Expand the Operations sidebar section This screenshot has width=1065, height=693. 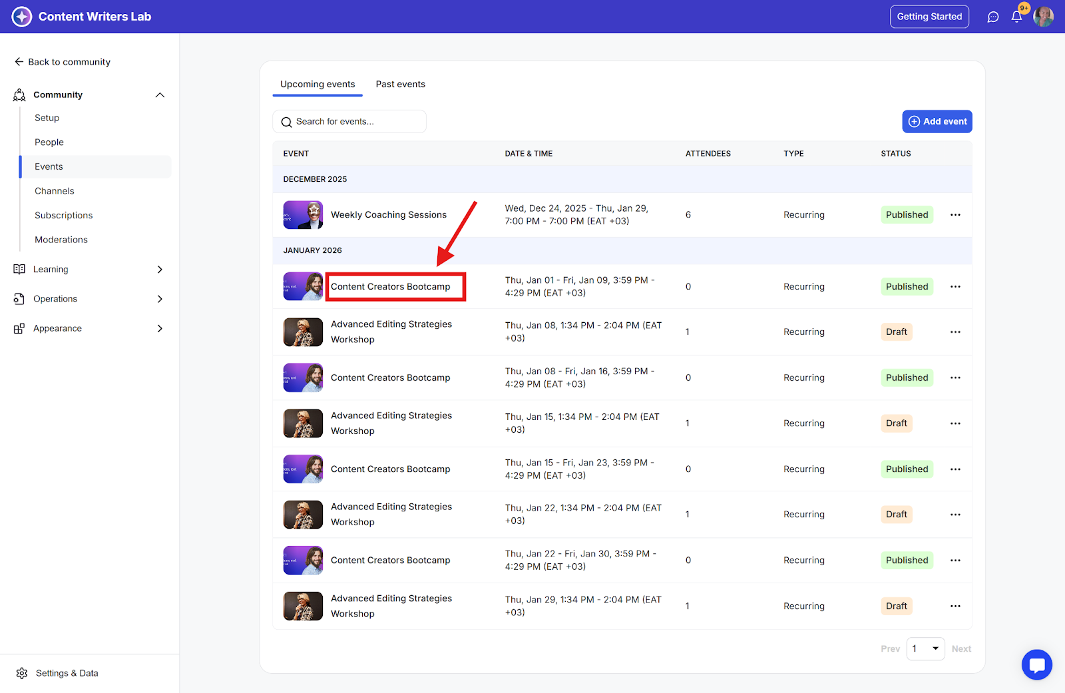(160, 299)
